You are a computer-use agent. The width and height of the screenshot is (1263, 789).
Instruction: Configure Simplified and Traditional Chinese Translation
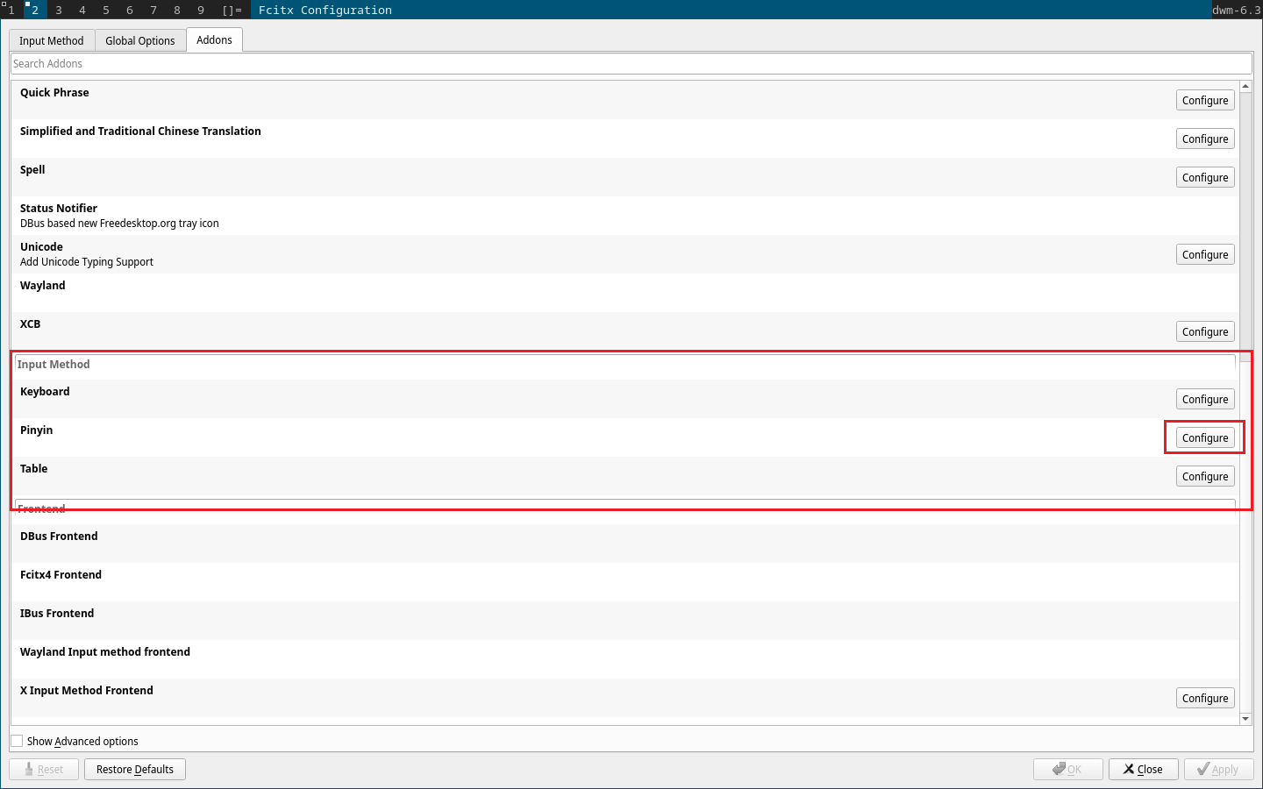1205,139
